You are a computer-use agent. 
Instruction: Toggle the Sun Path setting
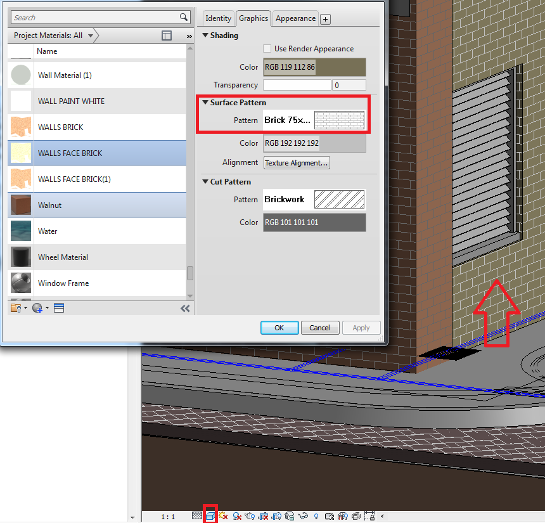click(222, 515)
